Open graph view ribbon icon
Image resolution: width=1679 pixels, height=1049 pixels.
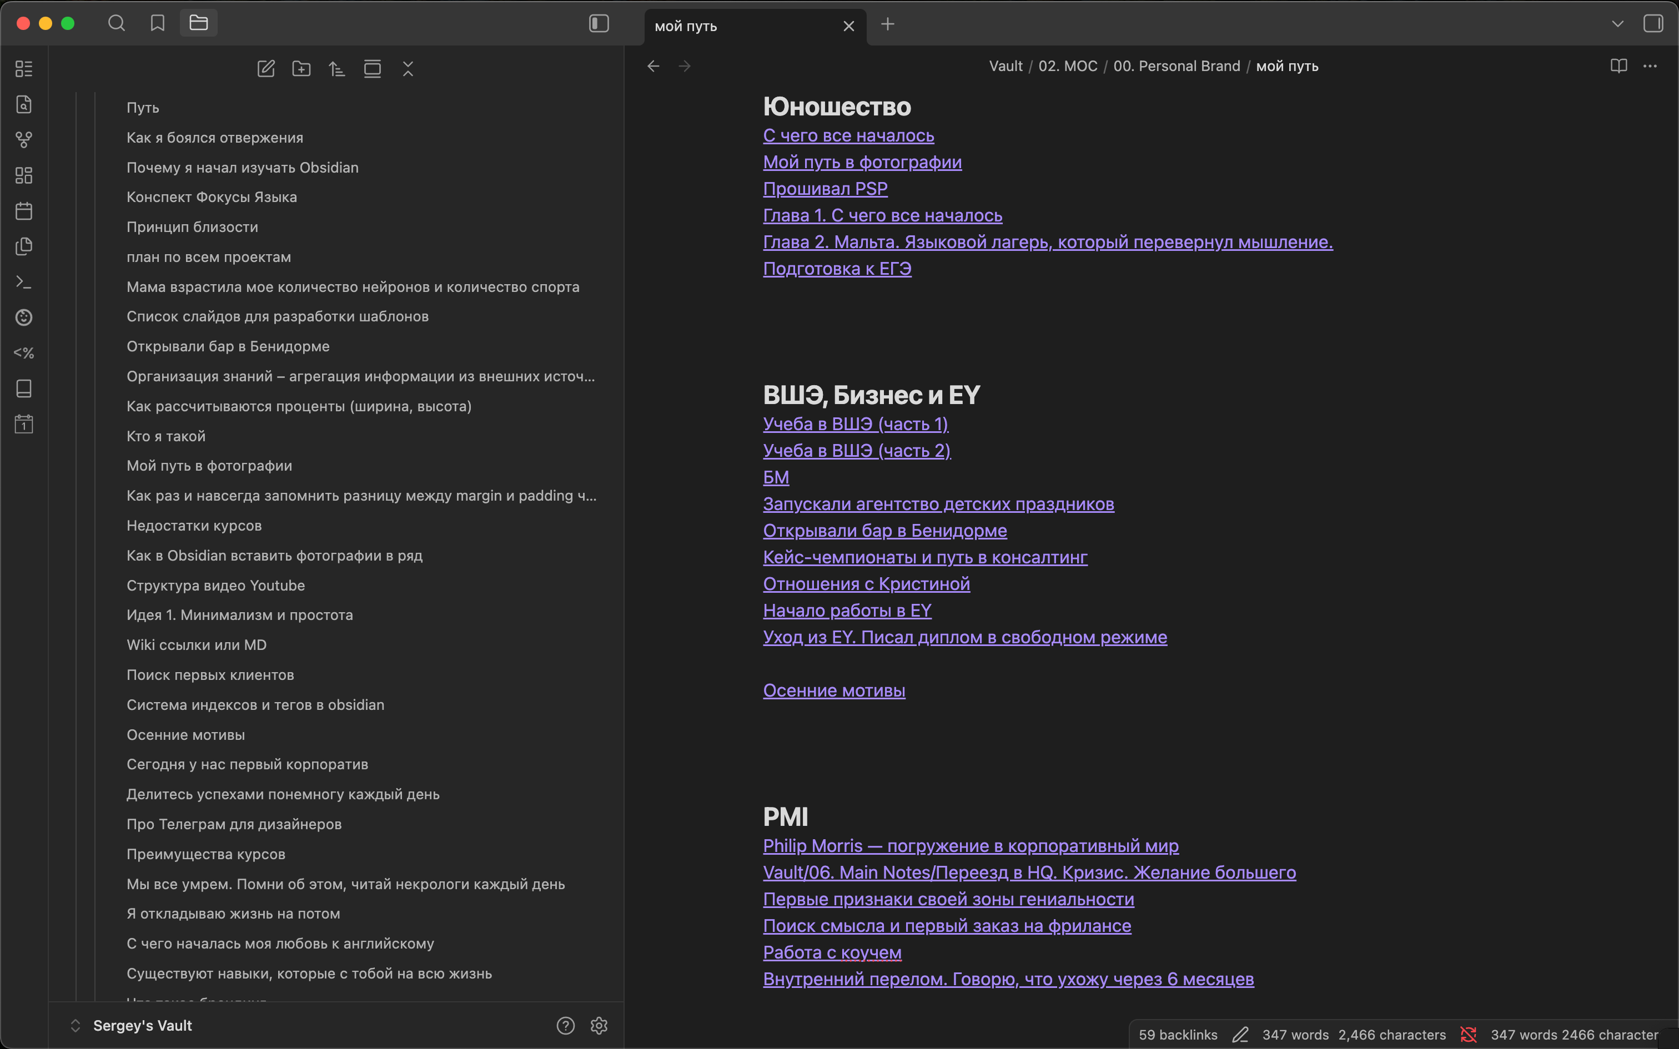click(x=24, y=139)
